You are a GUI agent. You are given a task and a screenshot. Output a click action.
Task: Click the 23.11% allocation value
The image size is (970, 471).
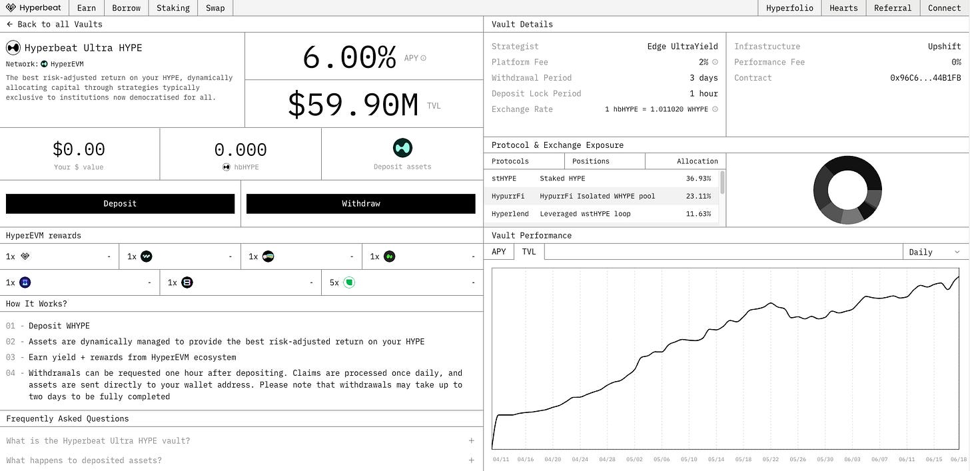click(x=698, y=196)
